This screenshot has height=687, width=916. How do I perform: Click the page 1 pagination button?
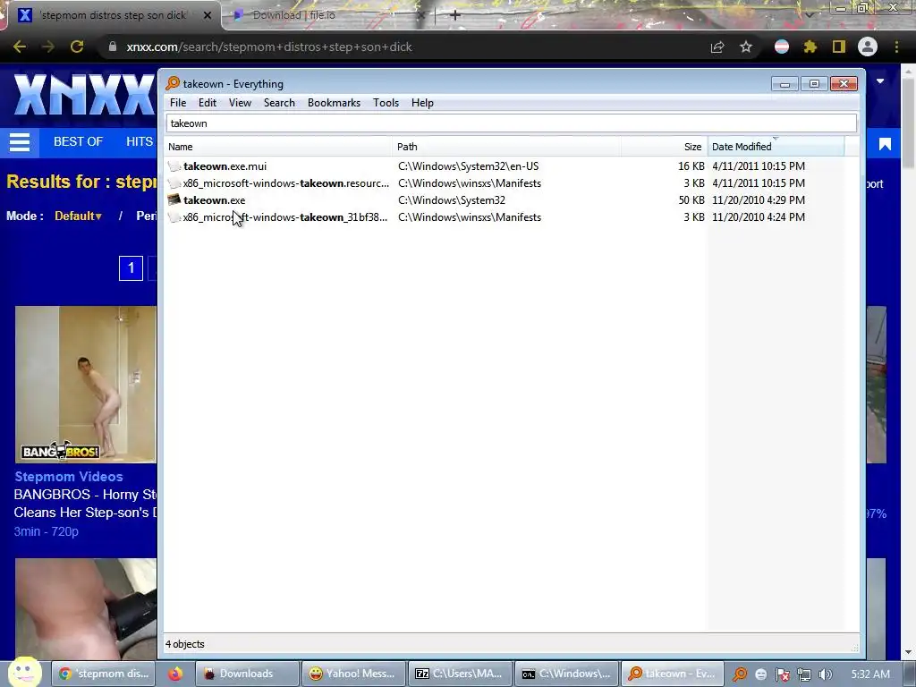(131, 268)
